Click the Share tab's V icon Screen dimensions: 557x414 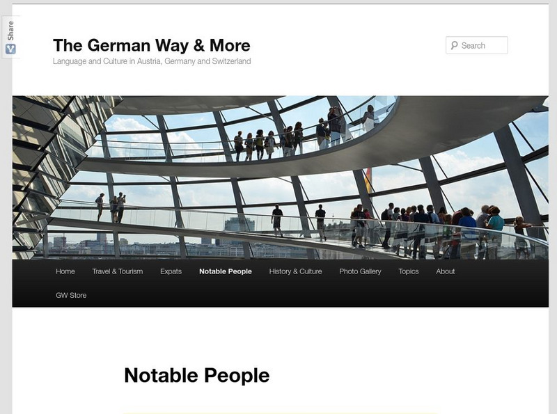(x=10, y=49)
